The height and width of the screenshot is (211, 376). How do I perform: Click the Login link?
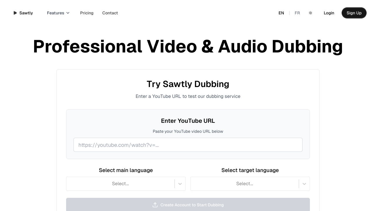[x=329, y=13]
